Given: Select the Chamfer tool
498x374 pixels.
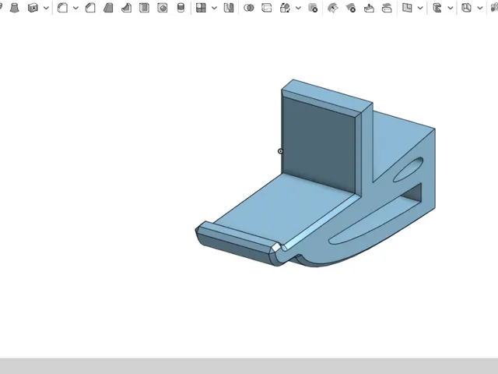Looking at the screenshot, I should click(90, 8).
